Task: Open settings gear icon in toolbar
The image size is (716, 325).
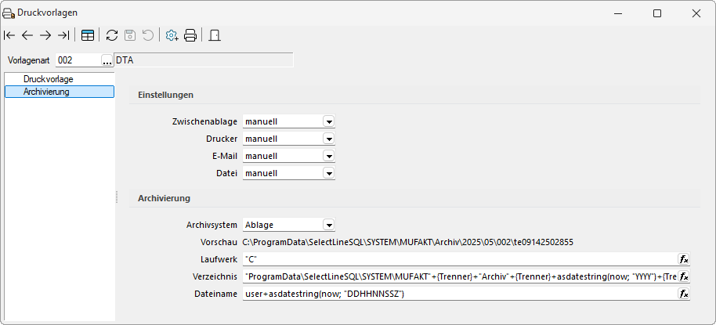Action: [x=172, y=35]
